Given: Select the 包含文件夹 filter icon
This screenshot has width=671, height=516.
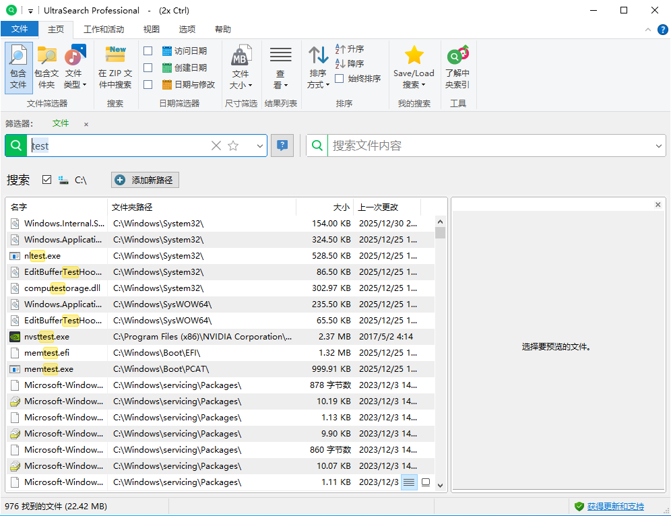Looking at the screenshot, I should (x=46, y=67).
